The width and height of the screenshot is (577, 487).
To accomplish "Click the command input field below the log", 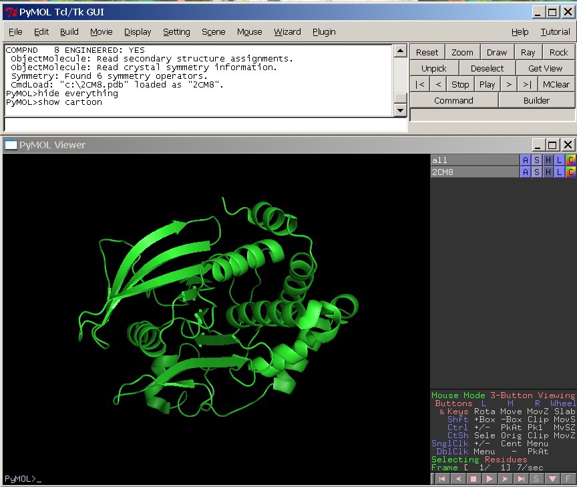I will click(206, 124).
